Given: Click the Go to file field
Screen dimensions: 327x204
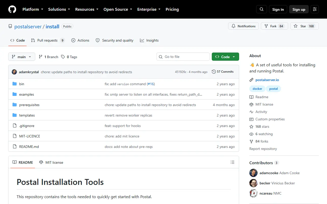Looking at the screenshot, I should (183, 57).
